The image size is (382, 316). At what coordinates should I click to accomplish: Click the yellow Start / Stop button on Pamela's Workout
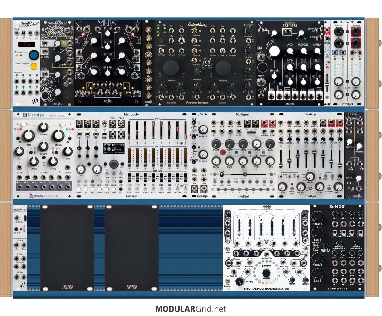[x=34, y=66]
